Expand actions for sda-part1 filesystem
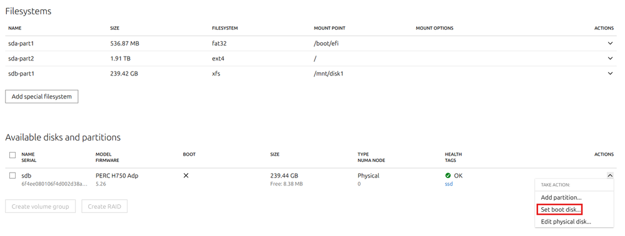Screen dimensions: 625x236 [610, 44]
